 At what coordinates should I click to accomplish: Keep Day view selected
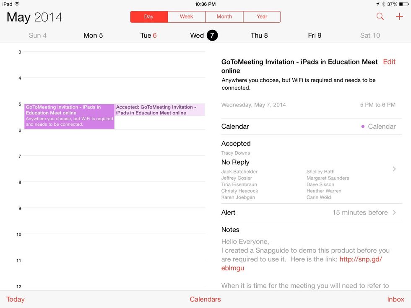click(x=148, y=16)
